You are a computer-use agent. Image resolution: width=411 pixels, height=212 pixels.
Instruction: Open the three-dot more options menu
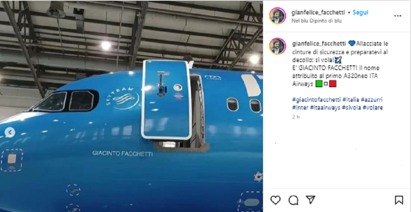point(398,16)
